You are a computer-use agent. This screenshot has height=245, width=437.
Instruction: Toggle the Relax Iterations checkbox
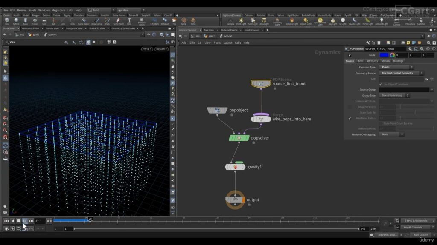(350, 107)
